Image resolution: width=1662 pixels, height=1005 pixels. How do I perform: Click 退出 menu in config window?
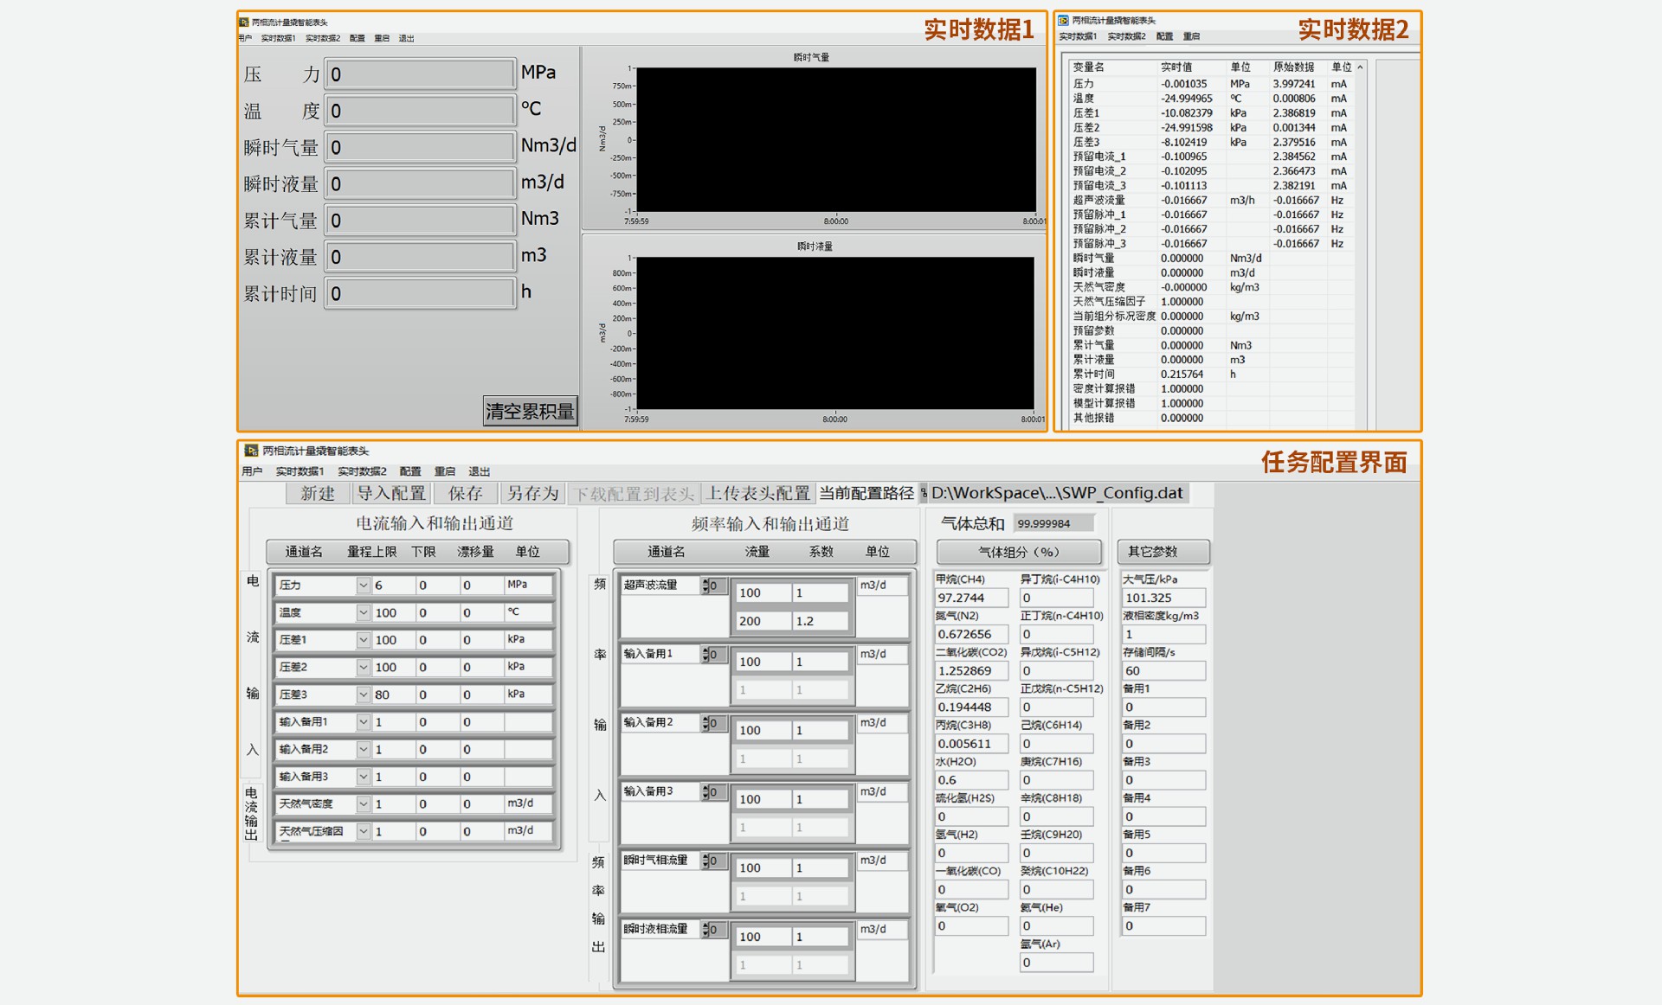pyautogui.click(x=479, y=471)
